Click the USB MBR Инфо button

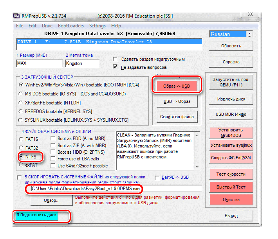click(x=231, y=115)
